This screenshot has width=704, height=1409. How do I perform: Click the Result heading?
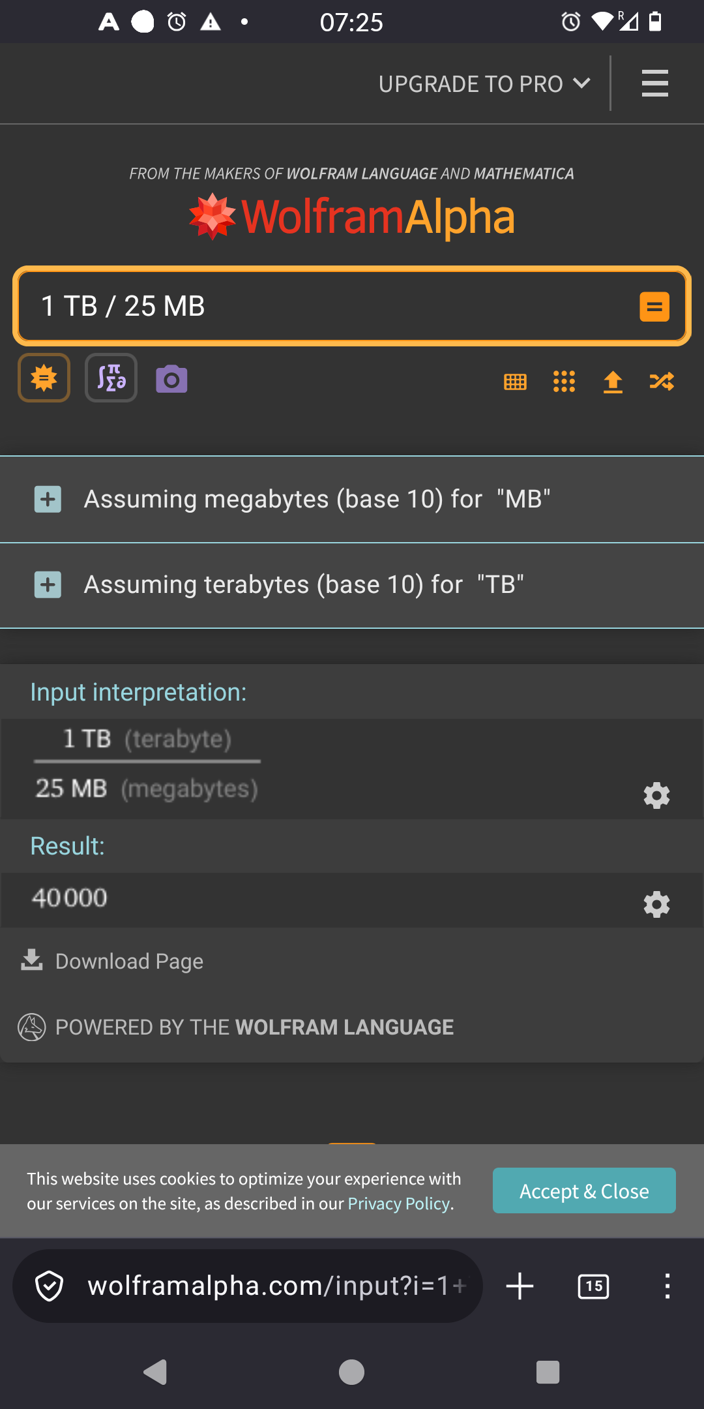(68, 846)
